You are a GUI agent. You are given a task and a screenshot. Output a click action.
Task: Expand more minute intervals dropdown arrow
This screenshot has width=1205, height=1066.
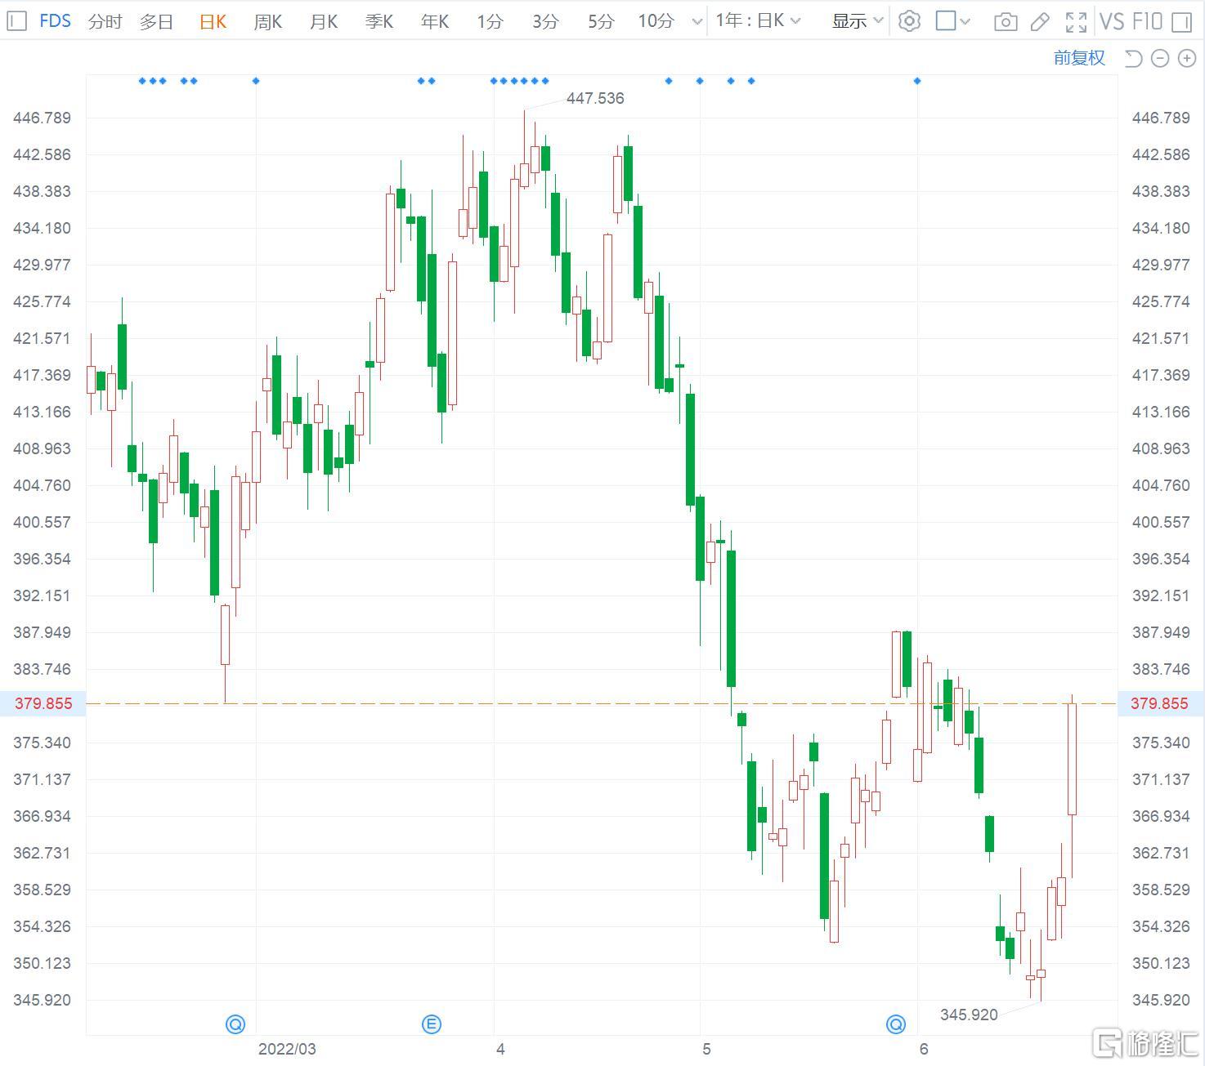pos(697,21)
